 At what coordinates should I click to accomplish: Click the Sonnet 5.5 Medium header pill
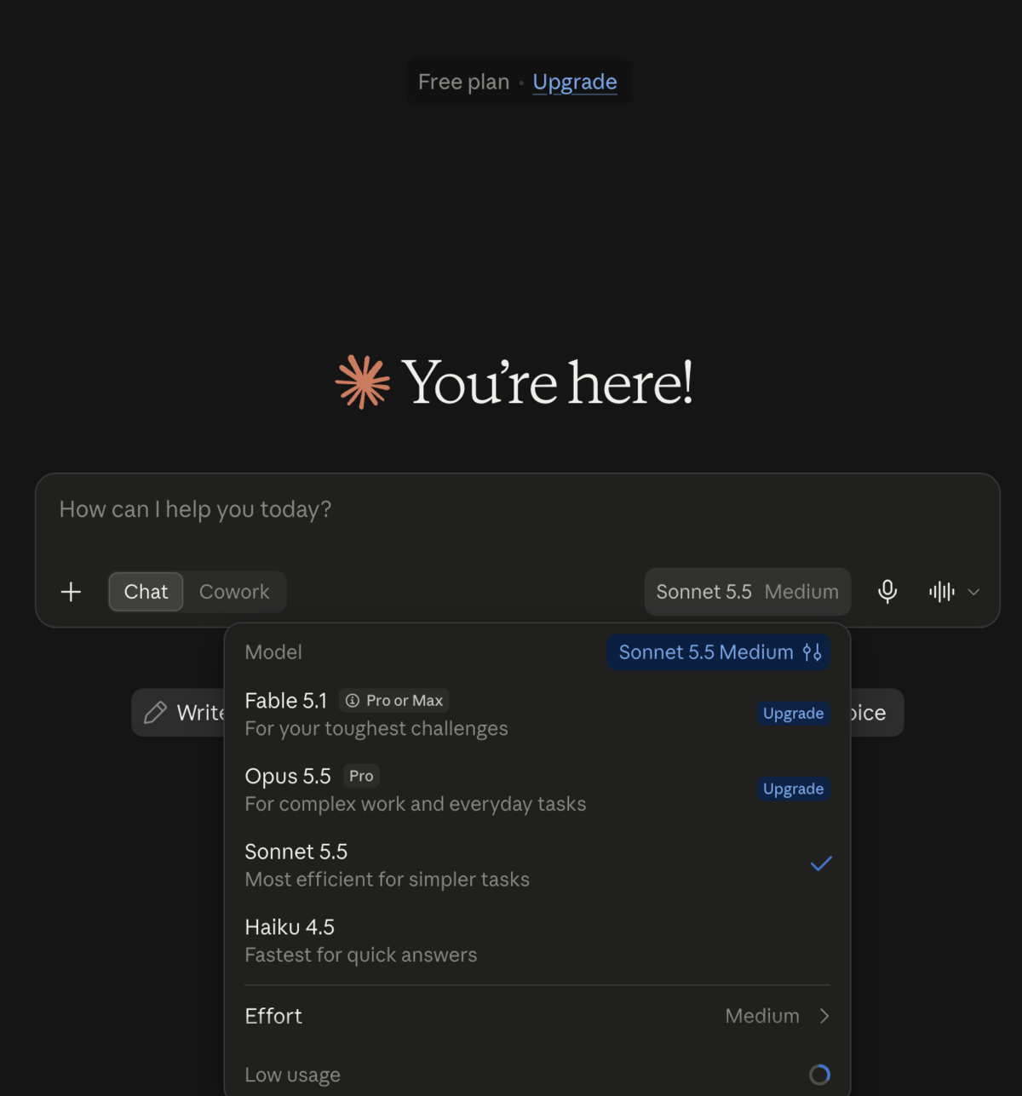pyautogui.click(x=719, y=652)
